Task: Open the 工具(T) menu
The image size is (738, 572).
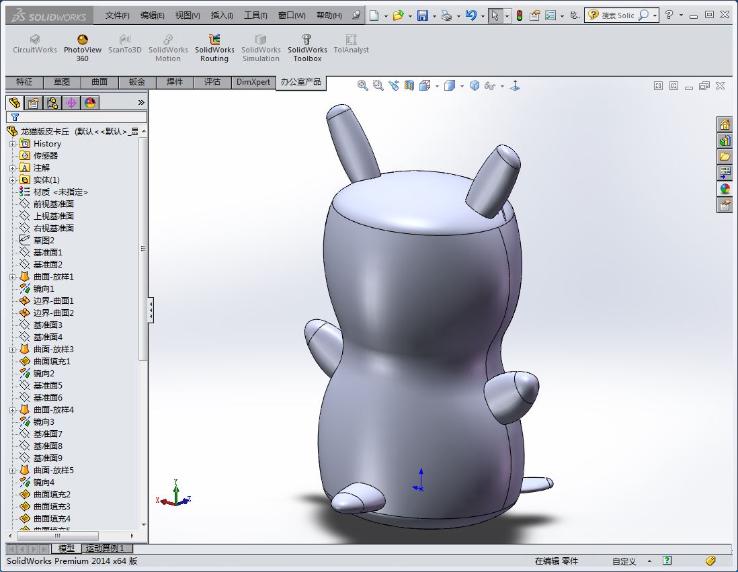Action: [x=255, y=15]
